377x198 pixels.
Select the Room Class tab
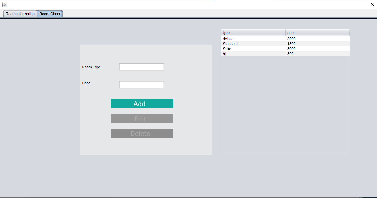pyautogui.click(x=50, y=14)
